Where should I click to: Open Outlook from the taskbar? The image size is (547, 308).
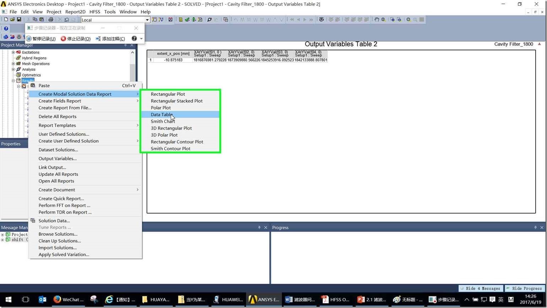[43, 299]
